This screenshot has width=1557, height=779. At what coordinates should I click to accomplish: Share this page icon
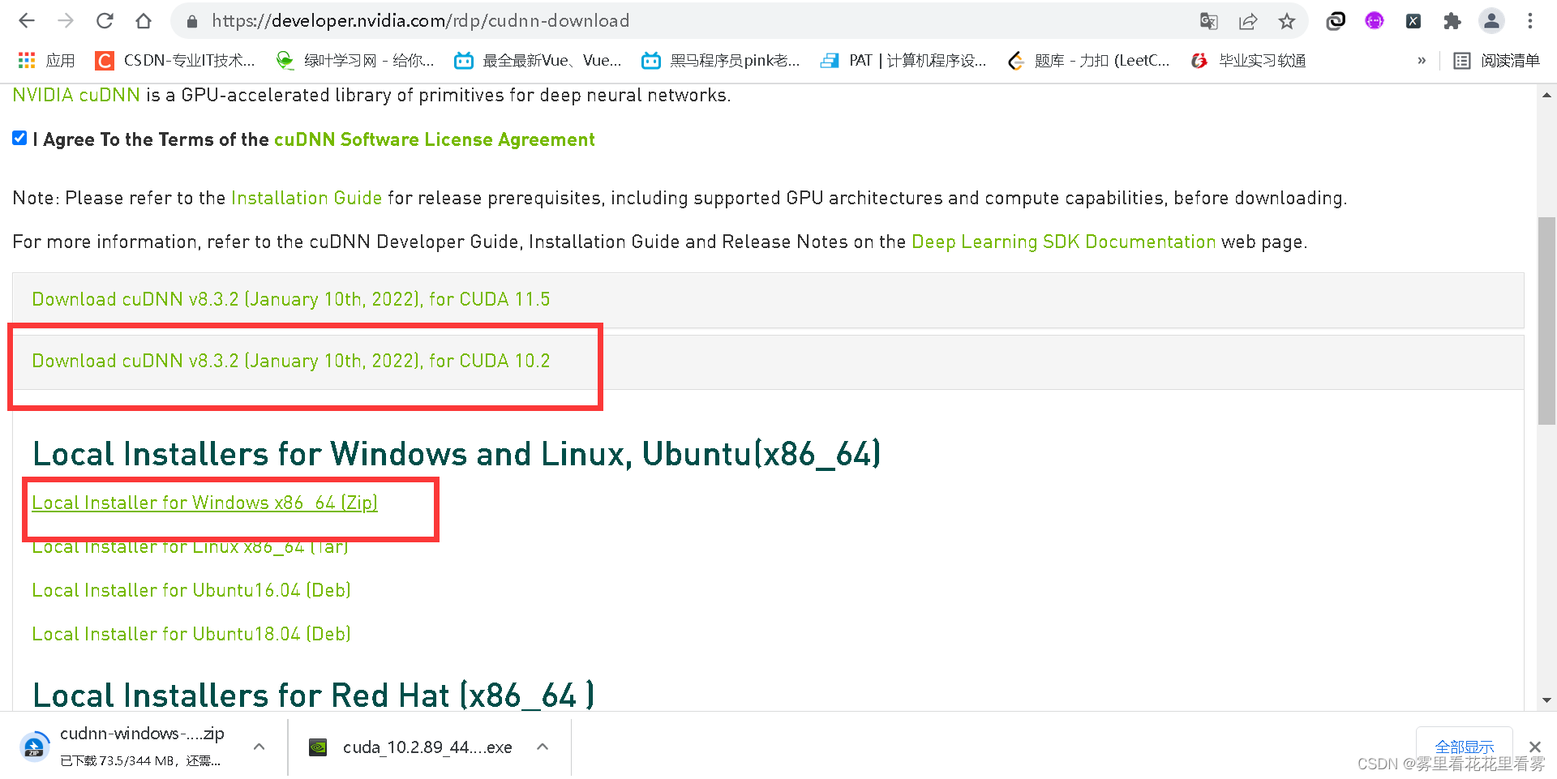(1248, 21)
